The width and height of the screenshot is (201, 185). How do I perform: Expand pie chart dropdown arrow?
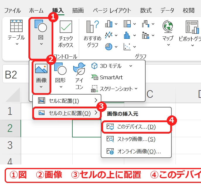[116, 47]
